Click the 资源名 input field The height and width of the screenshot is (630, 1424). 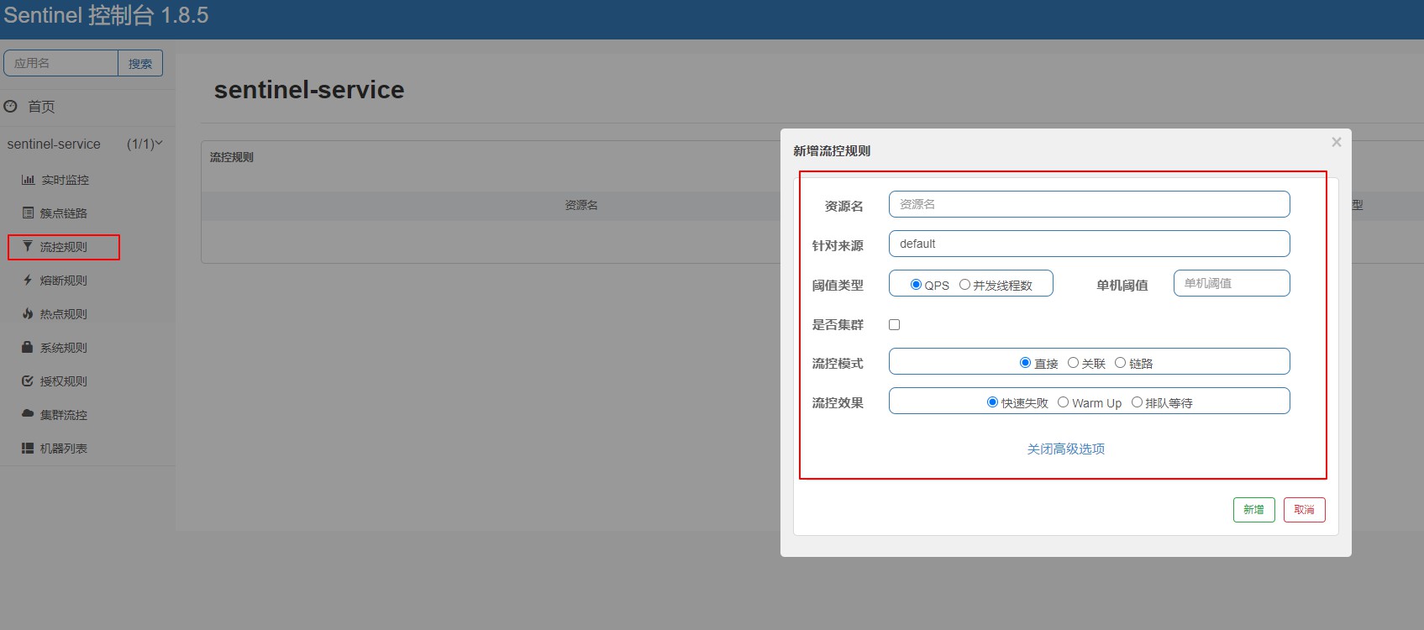click(x=1089, y=204)
